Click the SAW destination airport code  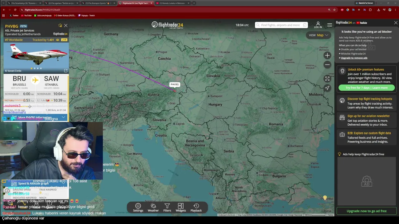pyautogui.click(x=51, y=79)
